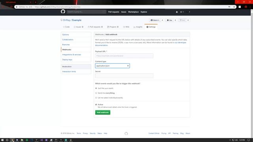Show hidden system tray icons
The height and width of the screenshot is (142, 253).
click(x=230, y=140)
